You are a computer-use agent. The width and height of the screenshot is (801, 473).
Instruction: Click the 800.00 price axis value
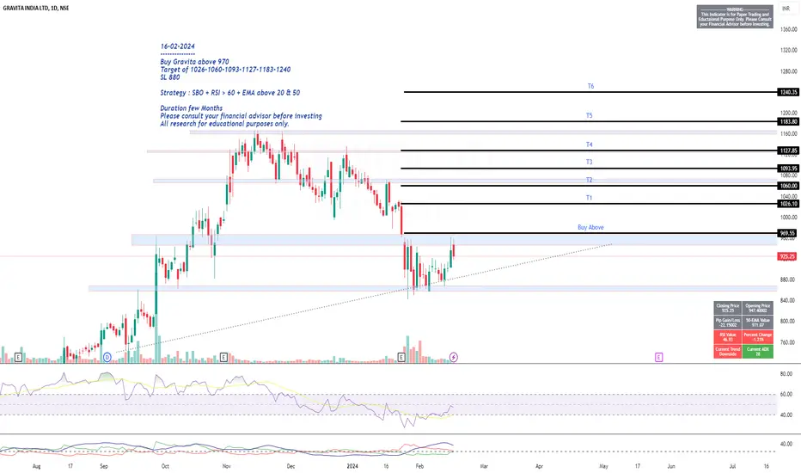pos(789,322)
